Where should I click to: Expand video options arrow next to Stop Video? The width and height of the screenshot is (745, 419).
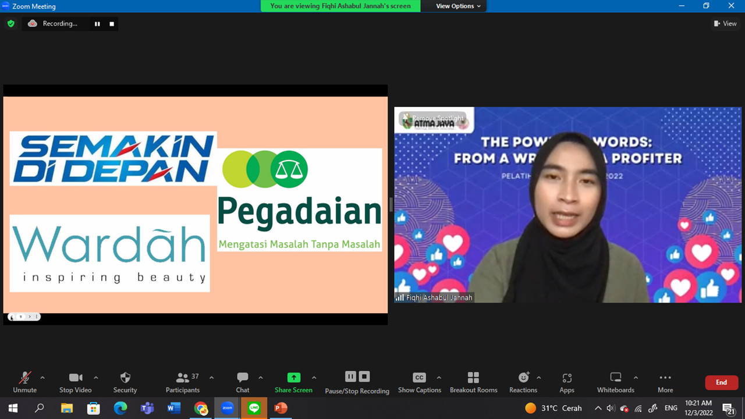[96, 378]
